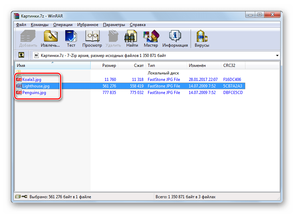Click the Удалить toolbar icon
Viewport: 294px width, 214px height.
113,38
